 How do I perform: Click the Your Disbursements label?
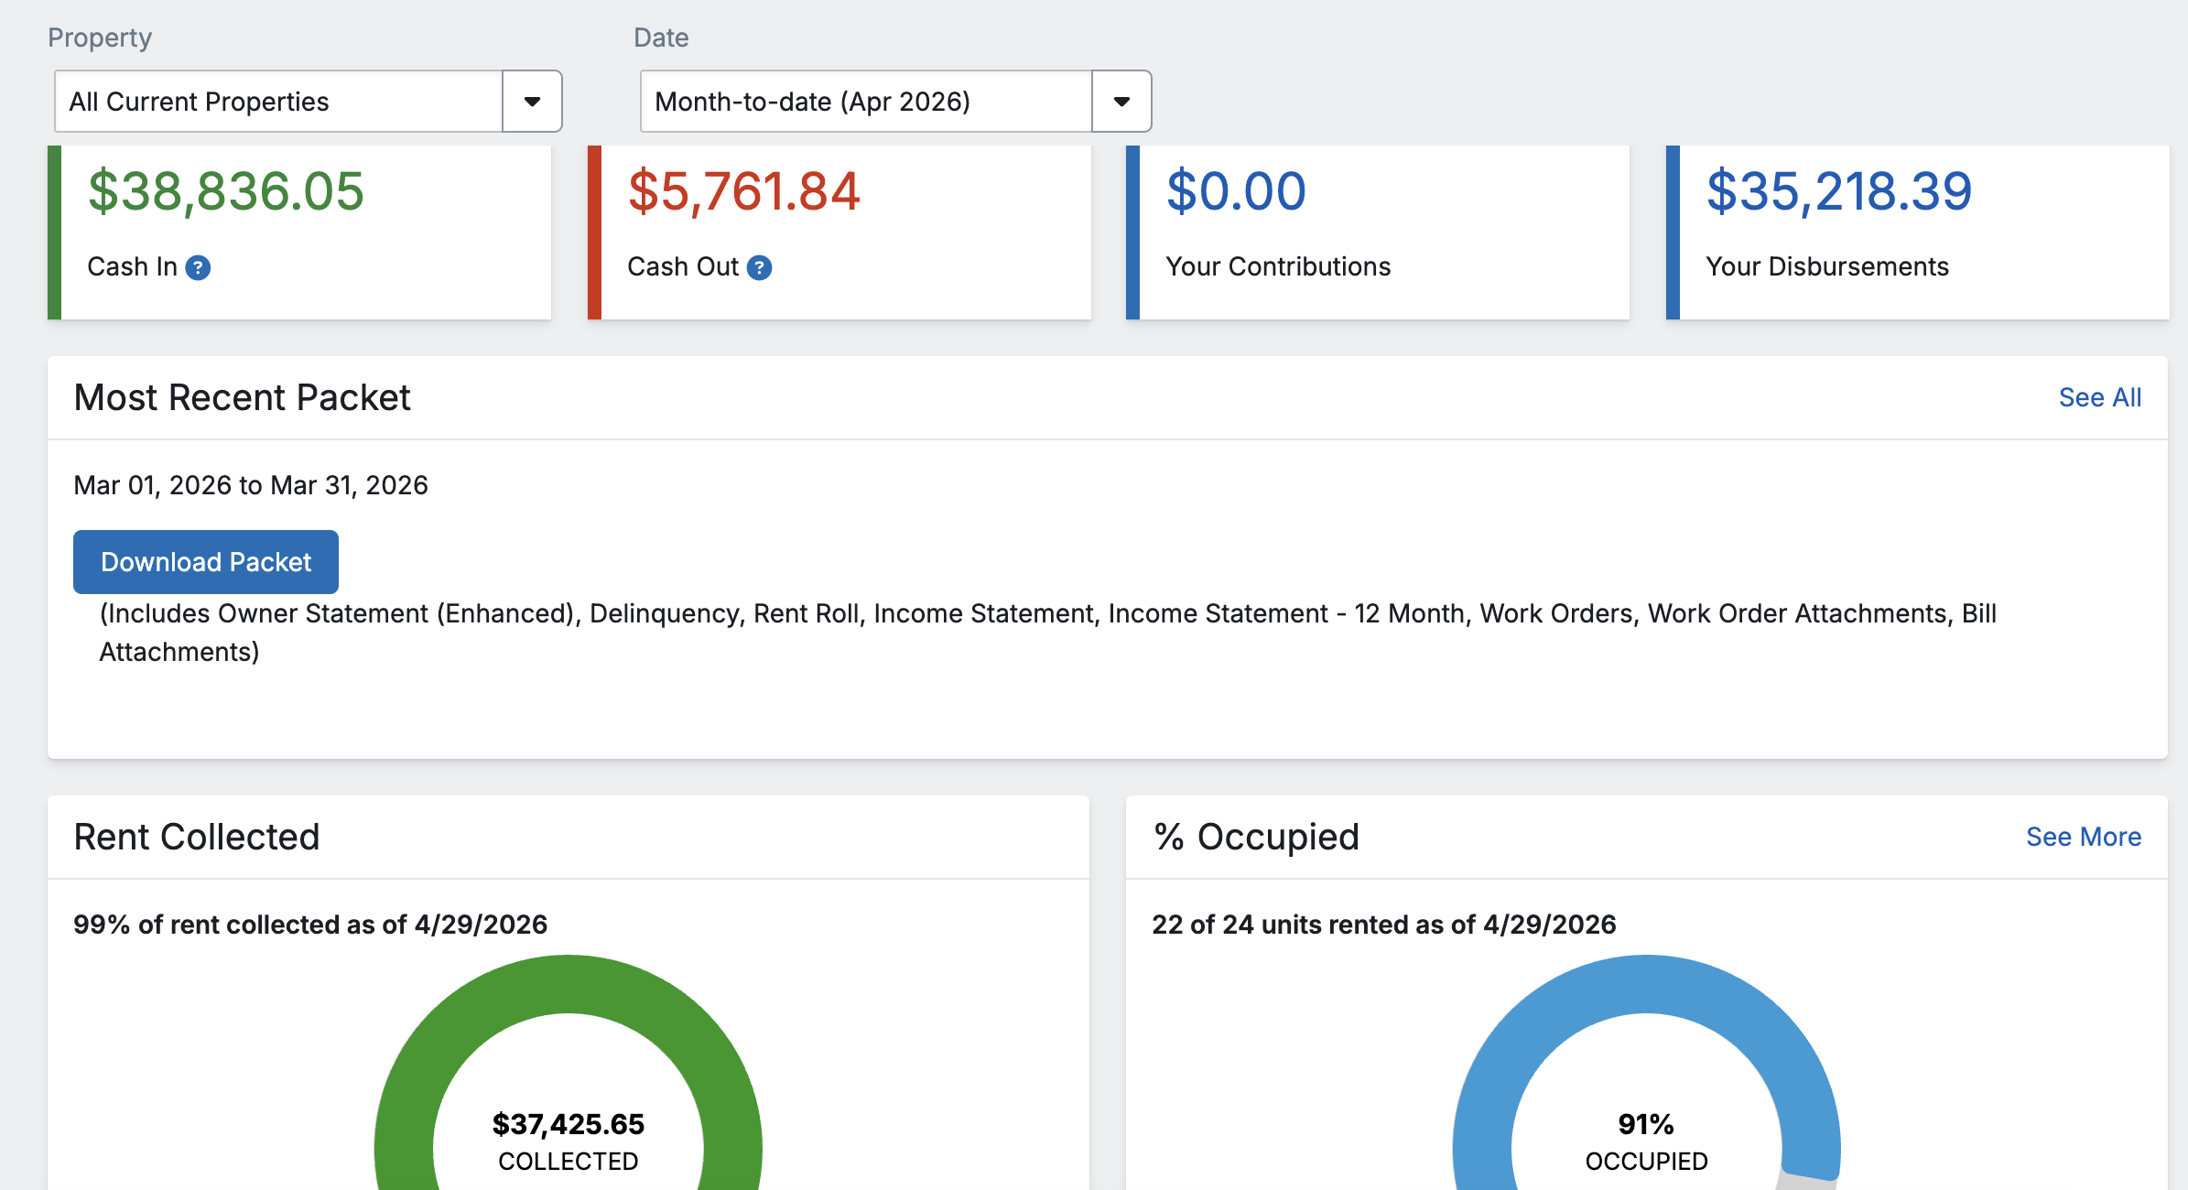point(1827,266)
